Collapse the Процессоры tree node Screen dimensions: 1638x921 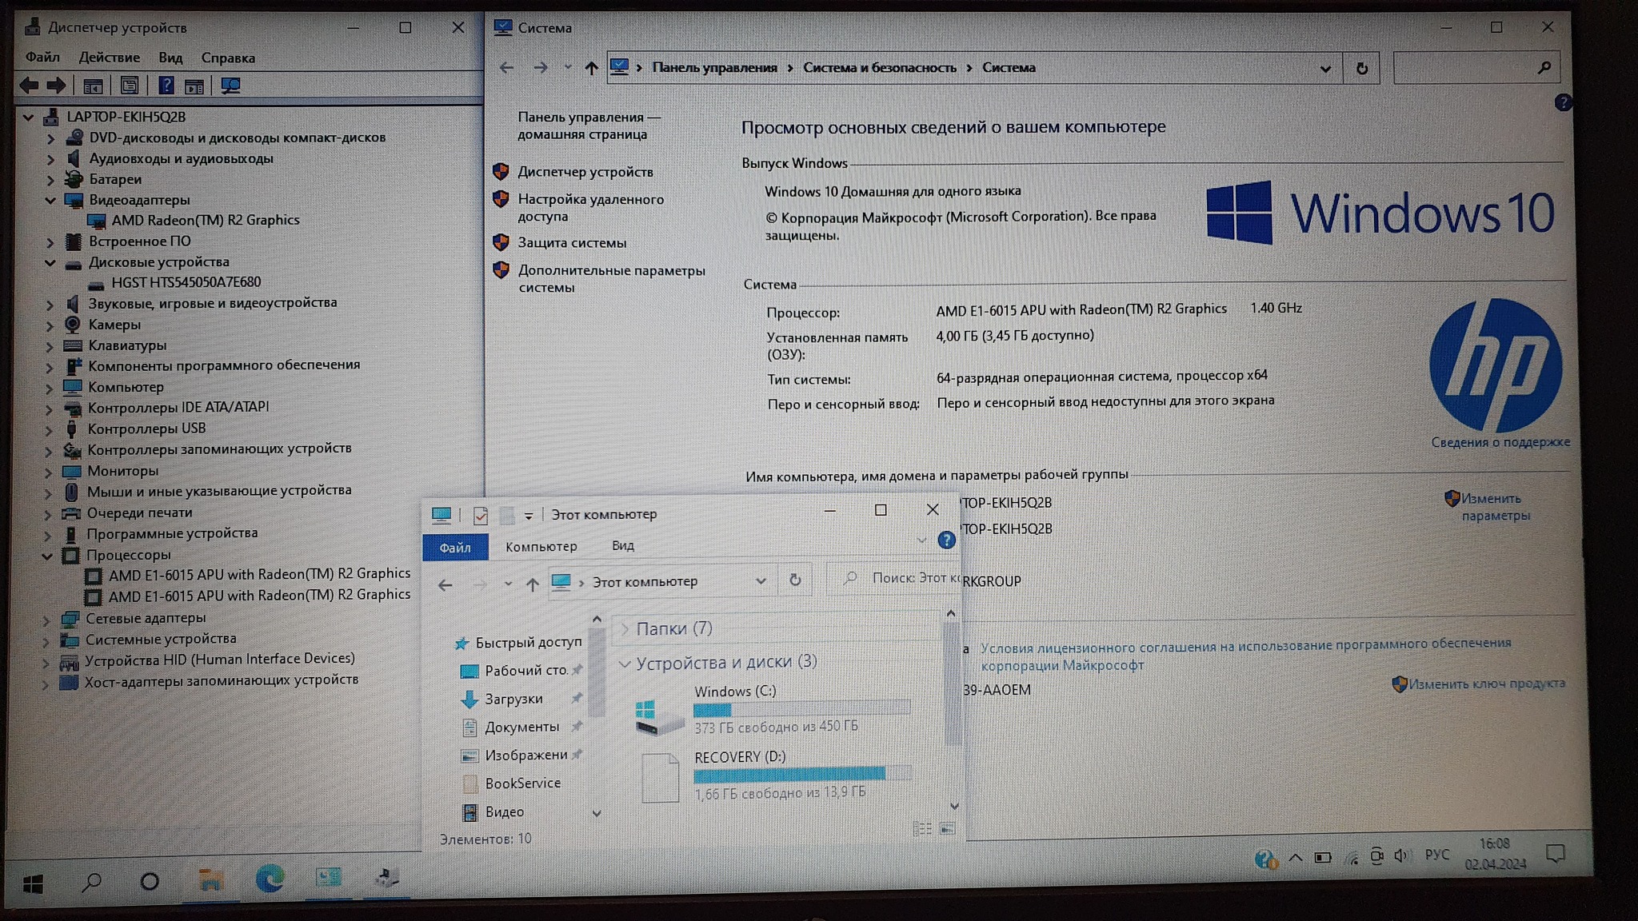(47, 556)
